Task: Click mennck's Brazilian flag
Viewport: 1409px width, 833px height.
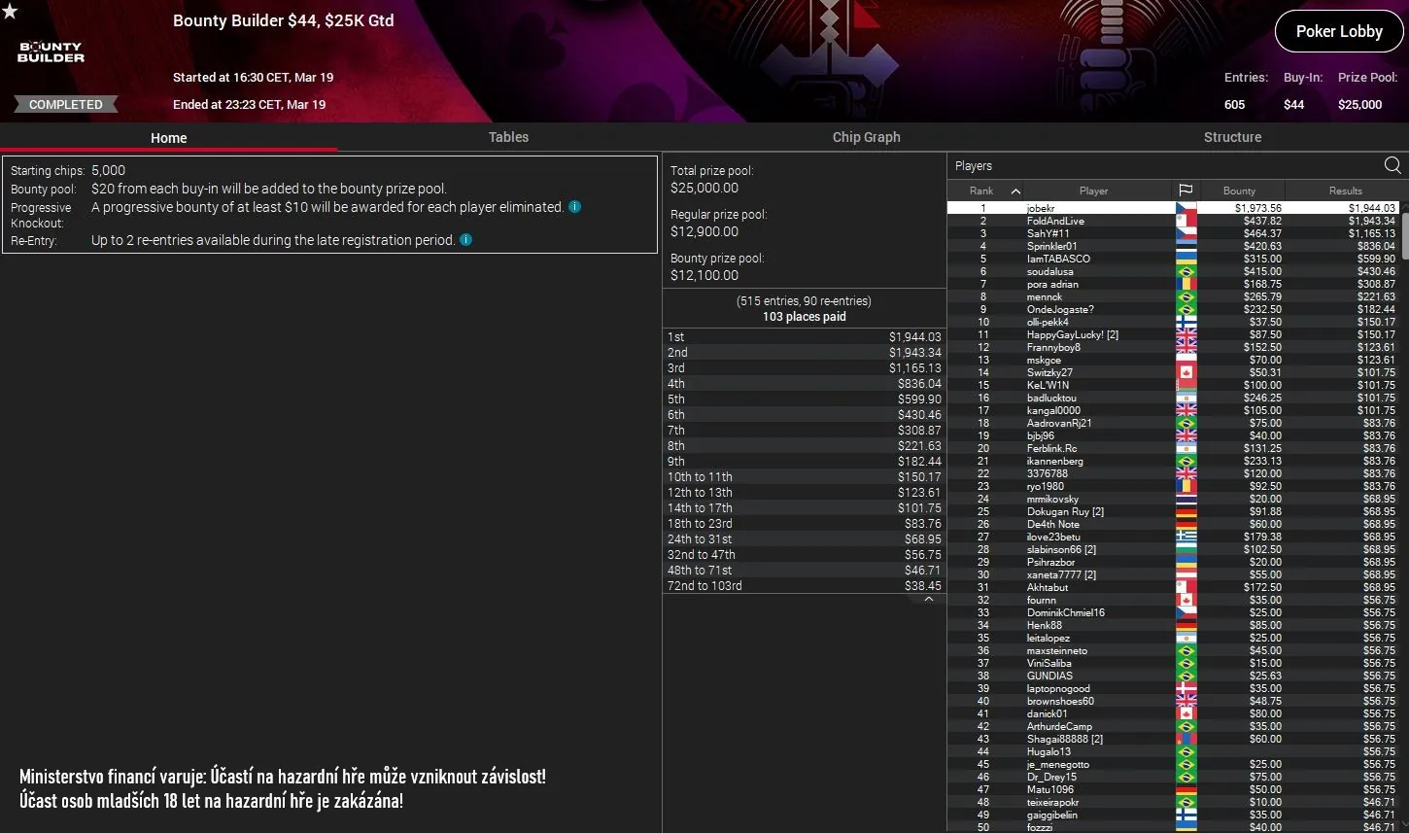Action: (1186, 296)
